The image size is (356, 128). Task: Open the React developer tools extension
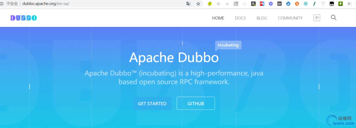pyautogui.click(x=253, y=4)
